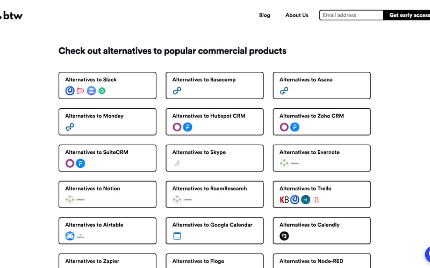
Task: Click the blue circular icon under Alternatives to Slack
Action: (x=70, y=91)
